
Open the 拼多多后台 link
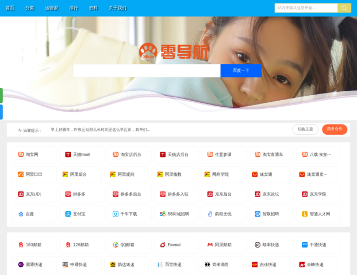coord(129,194)
